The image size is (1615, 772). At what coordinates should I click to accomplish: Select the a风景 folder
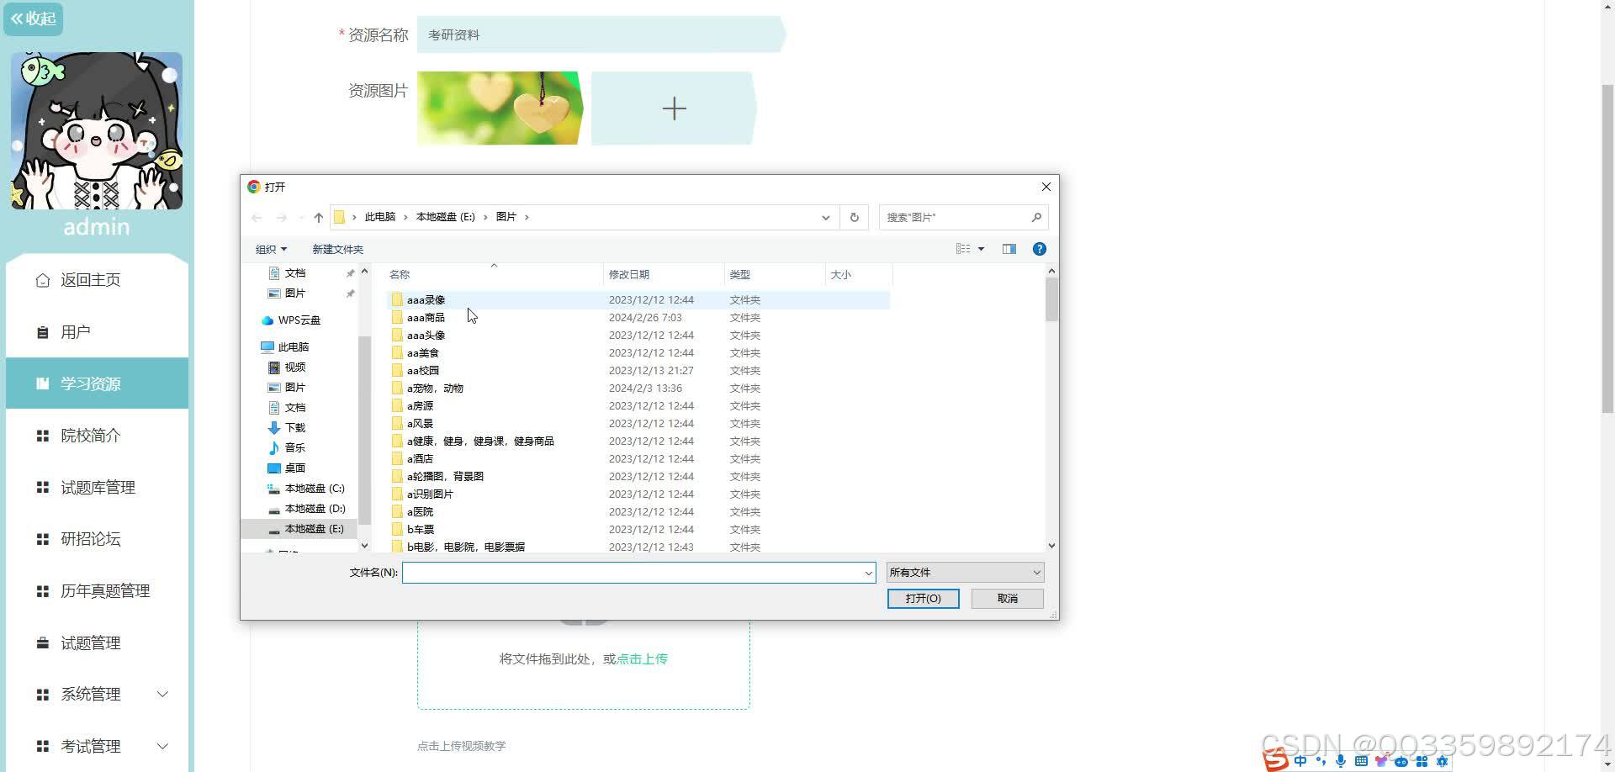639,424
